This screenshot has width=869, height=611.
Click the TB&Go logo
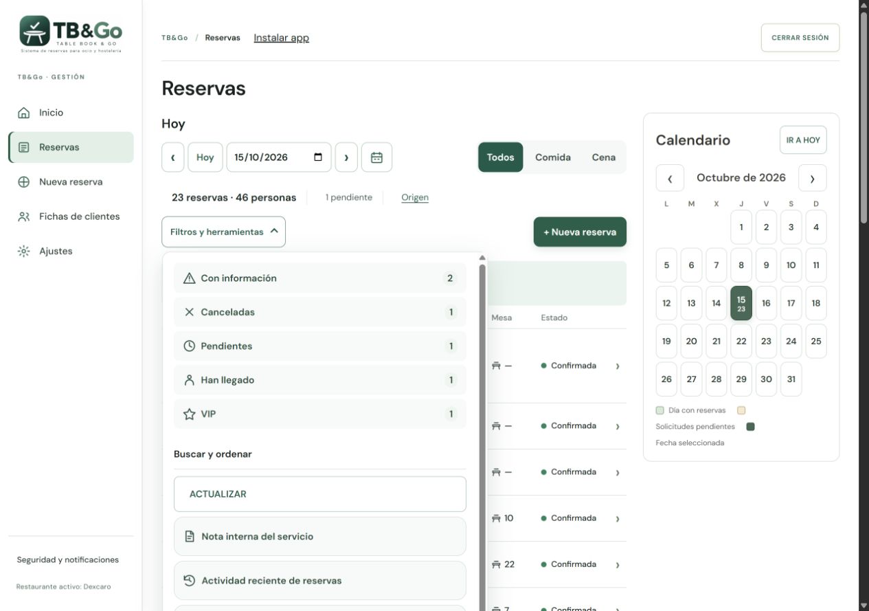tap(71, 34)
